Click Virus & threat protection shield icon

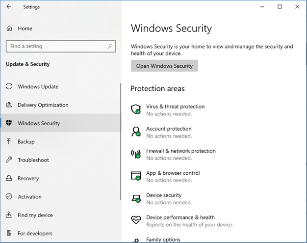[x=136, y=109]
